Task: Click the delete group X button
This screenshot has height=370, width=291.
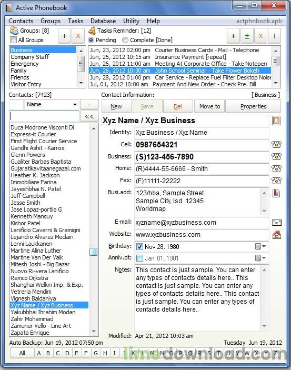Action: (78, 36)
